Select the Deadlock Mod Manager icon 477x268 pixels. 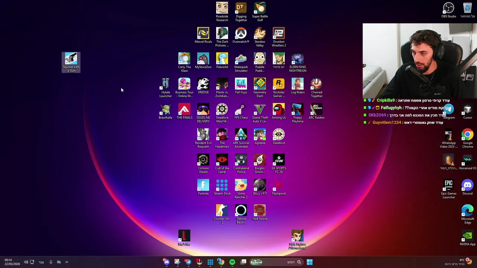(222, 113)
